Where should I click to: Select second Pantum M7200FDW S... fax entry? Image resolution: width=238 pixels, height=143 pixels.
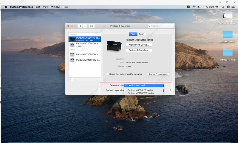tap(85, 60)
